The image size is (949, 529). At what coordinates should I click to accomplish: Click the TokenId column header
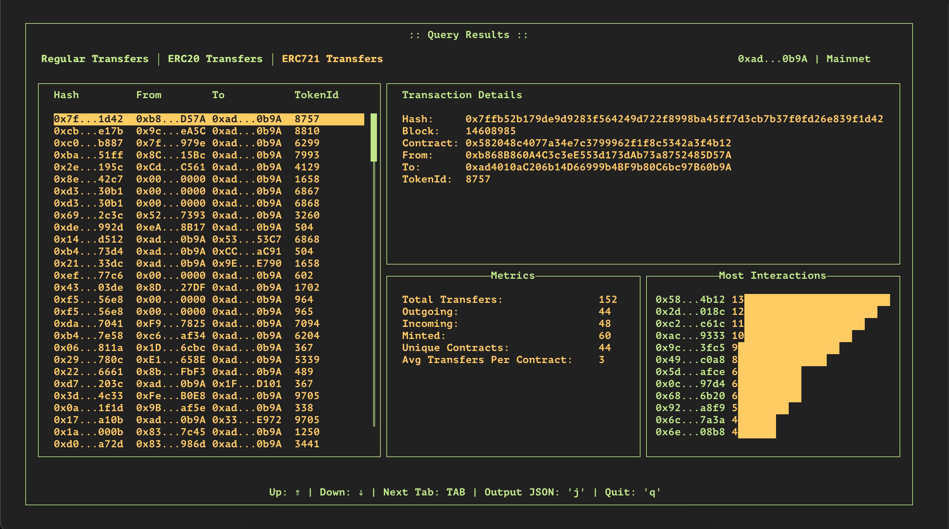click(x=316, y=95)
